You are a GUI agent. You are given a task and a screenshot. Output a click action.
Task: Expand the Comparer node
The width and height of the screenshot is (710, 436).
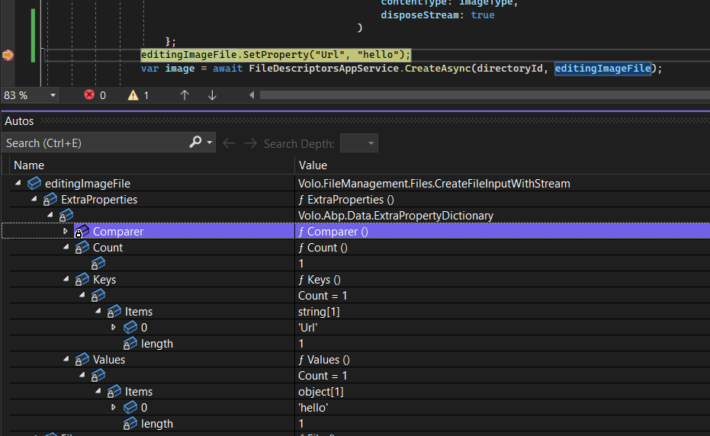(66, 232)
